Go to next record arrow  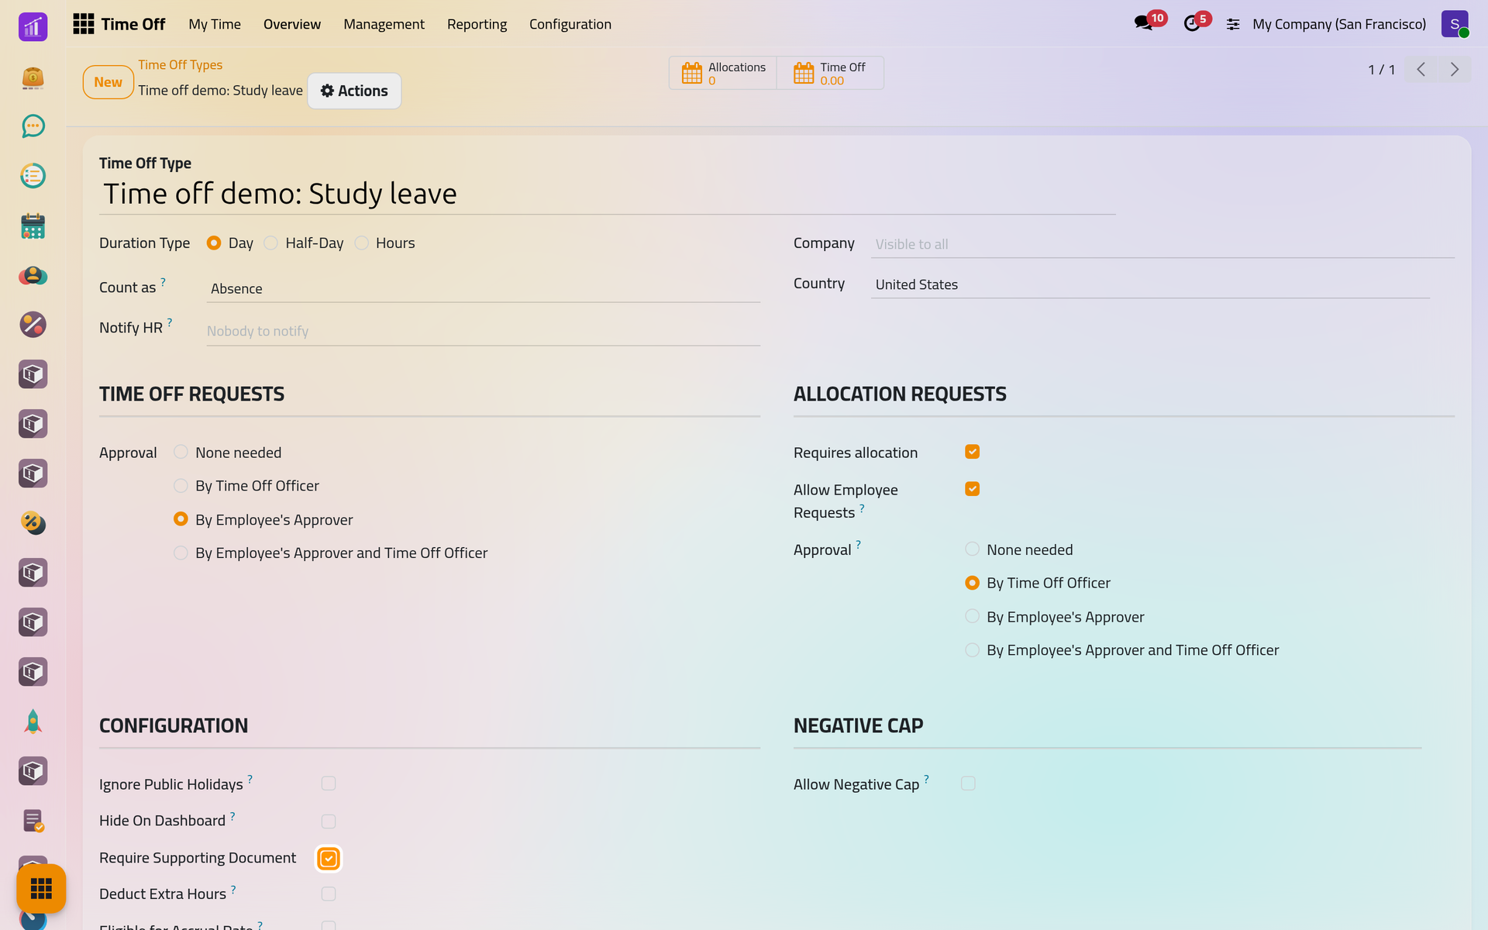coord(1455,69)
